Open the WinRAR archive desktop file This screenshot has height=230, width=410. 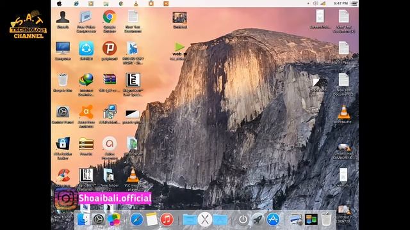[x=110, y=79]
